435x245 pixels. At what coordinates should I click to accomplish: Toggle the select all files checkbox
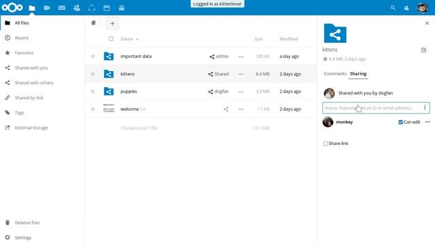pyautogui.click(x=111, y=39)
